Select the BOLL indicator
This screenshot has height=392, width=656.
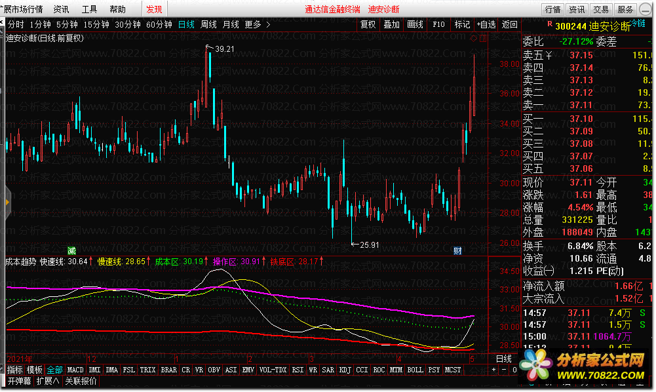point(415,370)
